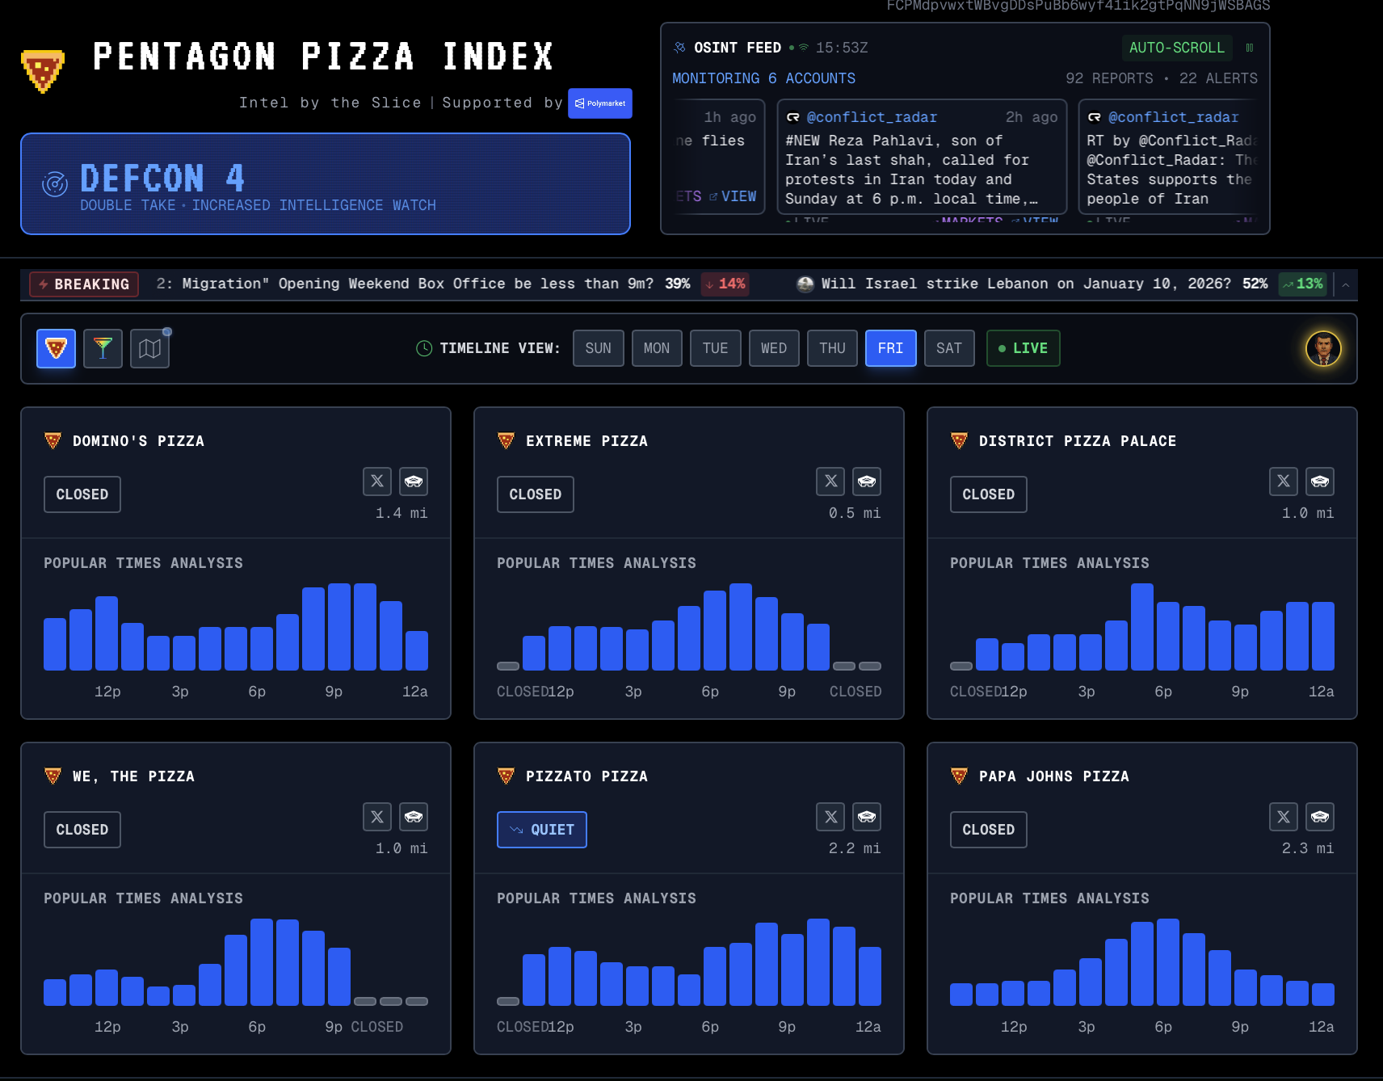
Task: Click "92 REPORTS" counter text
Action: coord(1109,78)
